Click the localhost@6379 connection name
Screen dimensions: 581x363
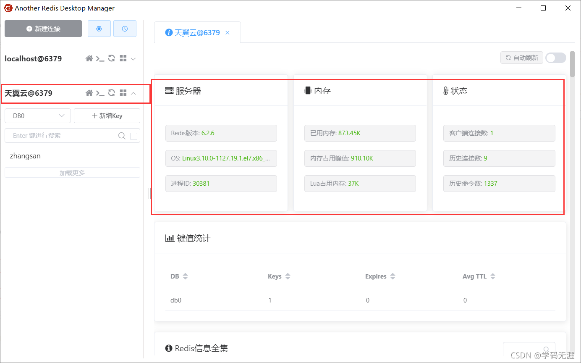33,59
